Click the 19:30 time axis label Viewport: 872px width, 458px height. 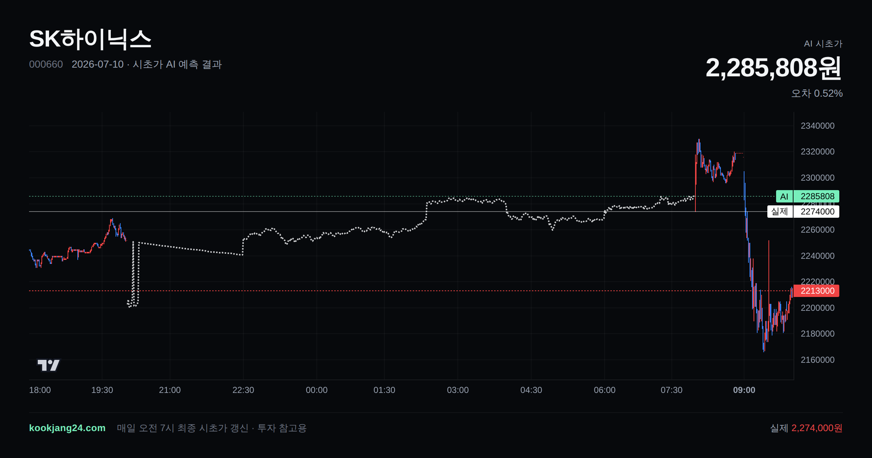point(102,390)
